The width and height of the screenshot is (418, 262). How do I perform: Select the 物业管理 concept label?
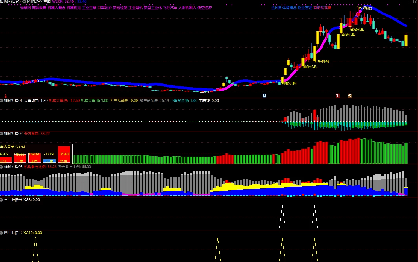tap(305, 8)
